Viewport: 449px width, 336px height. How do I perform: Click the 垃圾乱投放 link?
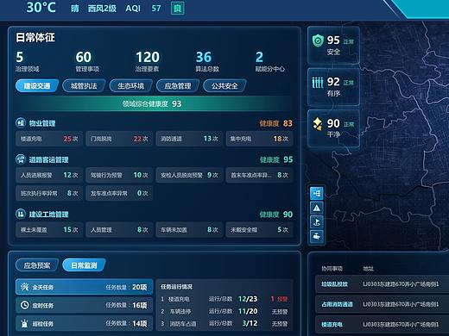click(334, 284)
